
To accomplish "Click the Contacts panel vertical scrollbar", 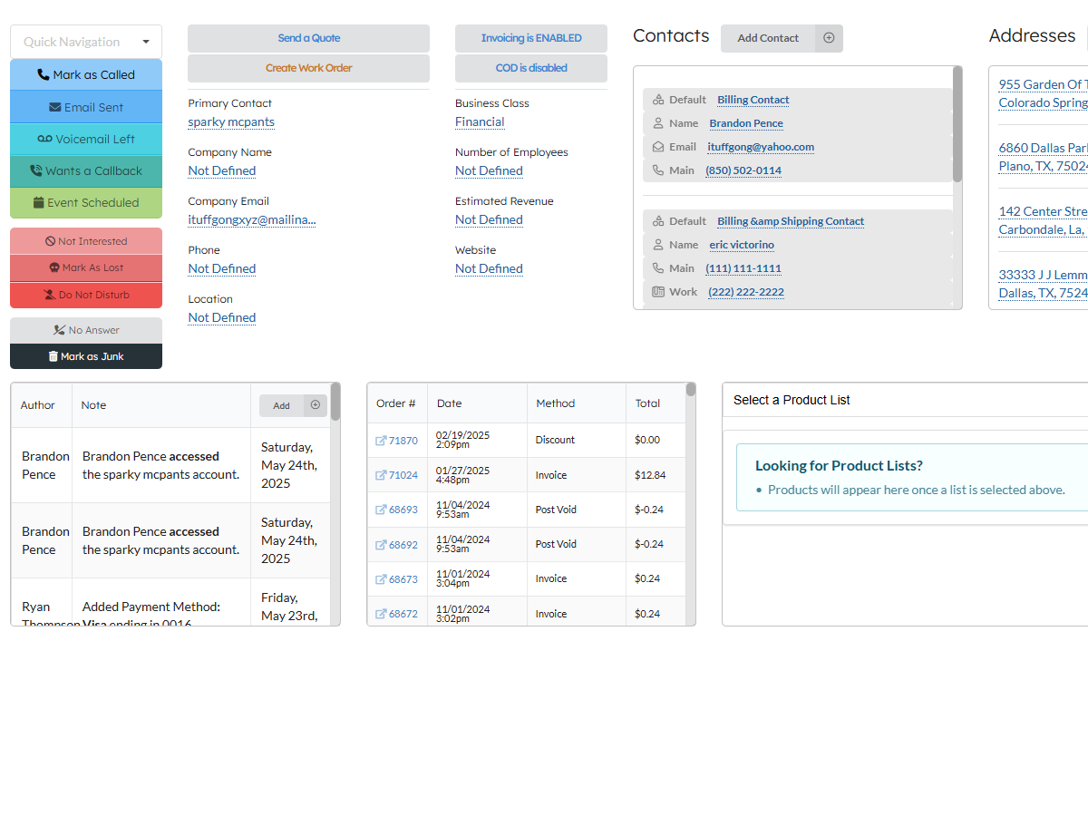I will tap(957, 125).
